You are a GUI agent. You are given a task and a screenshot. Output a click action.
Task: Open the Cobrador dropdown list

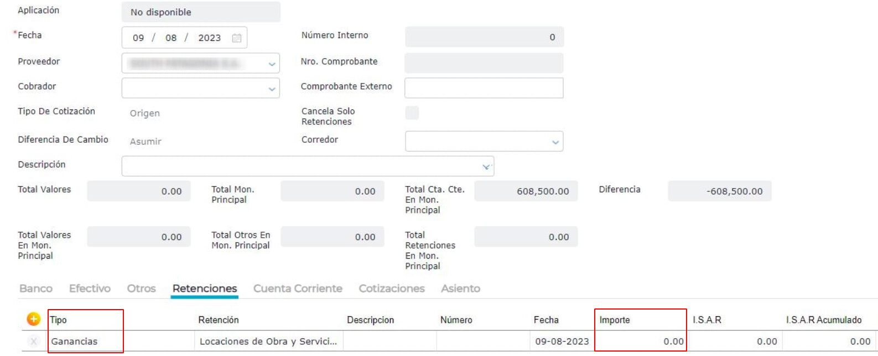click(272, 88)
